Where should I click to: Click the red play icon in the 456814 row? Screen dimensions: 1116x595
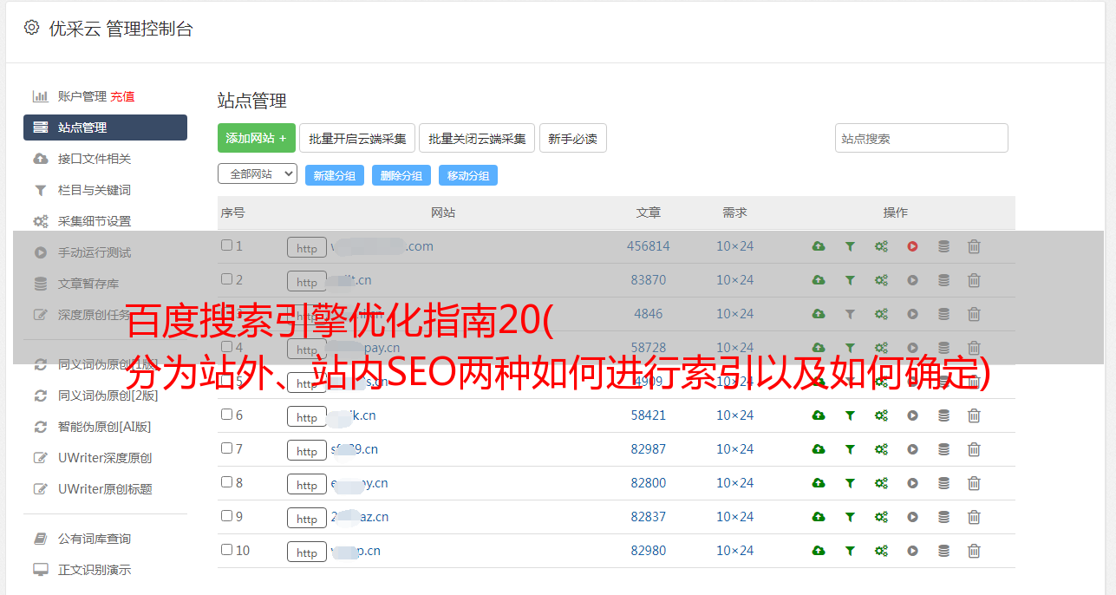point(912,246)
